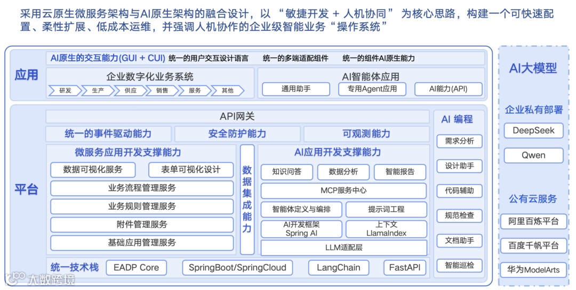Click AI原生的交互能力(GUI + CUI) label
Viewport: 576px width, 290px height.
[108, 58]
